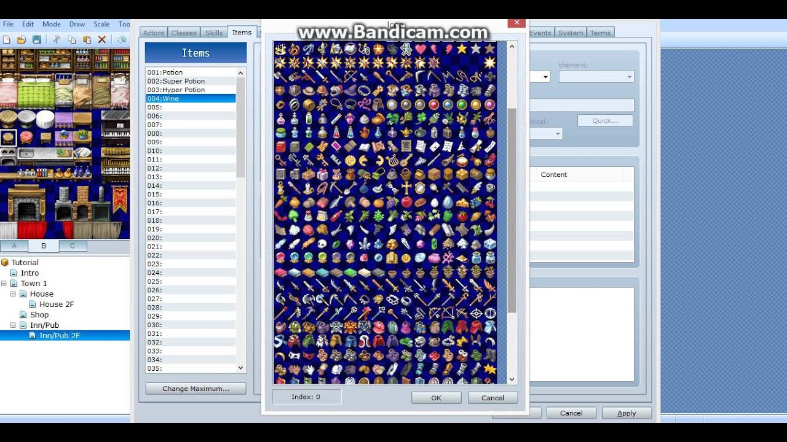The width and height of the screenshot is (787, 442).
Task: Select the bread loaf icon
Action: click(x=421, y=202)
